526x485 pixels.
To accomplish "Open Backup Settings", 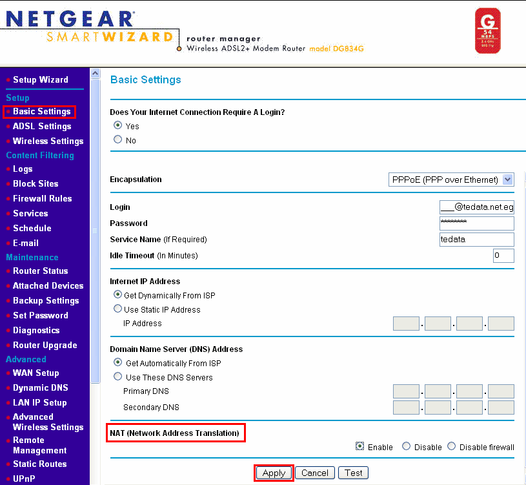I will click(46, 301).
